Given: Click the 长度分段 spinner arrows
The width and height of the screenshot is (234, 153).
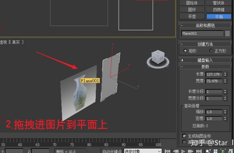Looking at the screenshot, I should (x=225, y=91).
